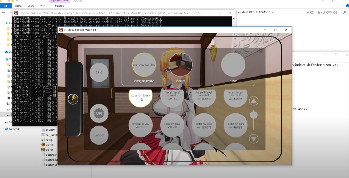The width and height of the screenshot is (349, 178).
Task: Maximize the console window
Action: (219, 13)
